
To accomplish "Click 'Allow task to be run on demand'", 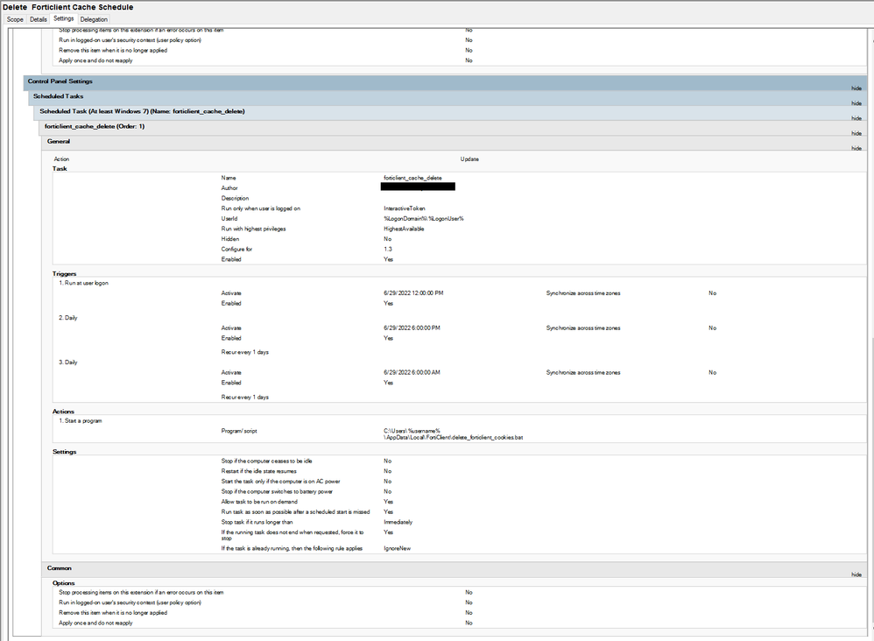I will pyautogui.click(x=259, y=502).
